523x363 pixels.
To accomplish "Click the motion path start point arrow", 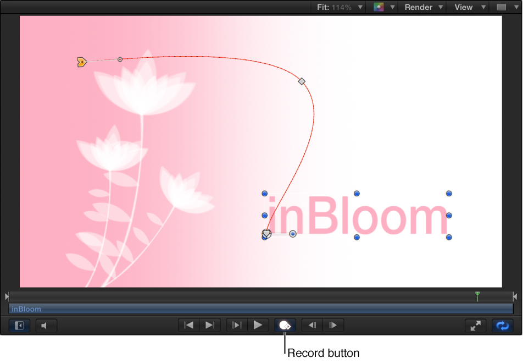I will (x=81, y=62).
